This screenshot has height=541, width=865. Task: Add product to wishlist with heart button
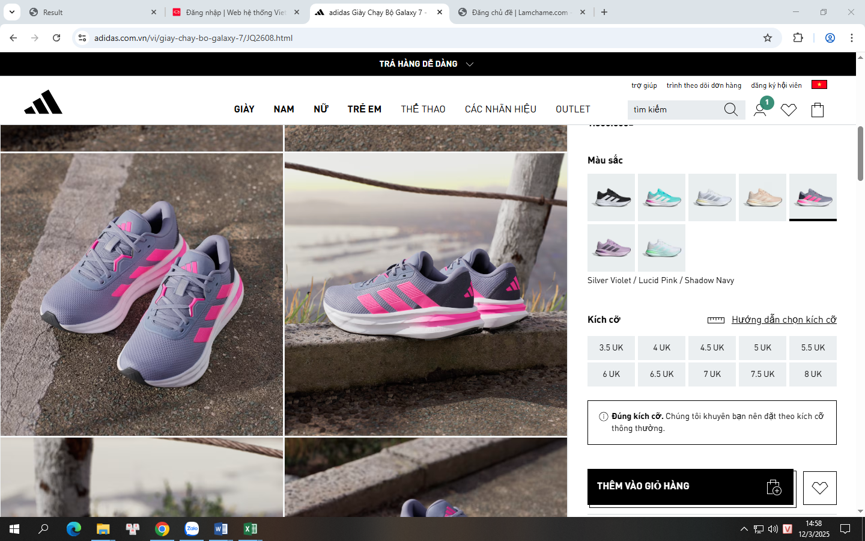(x=819, y=488)
